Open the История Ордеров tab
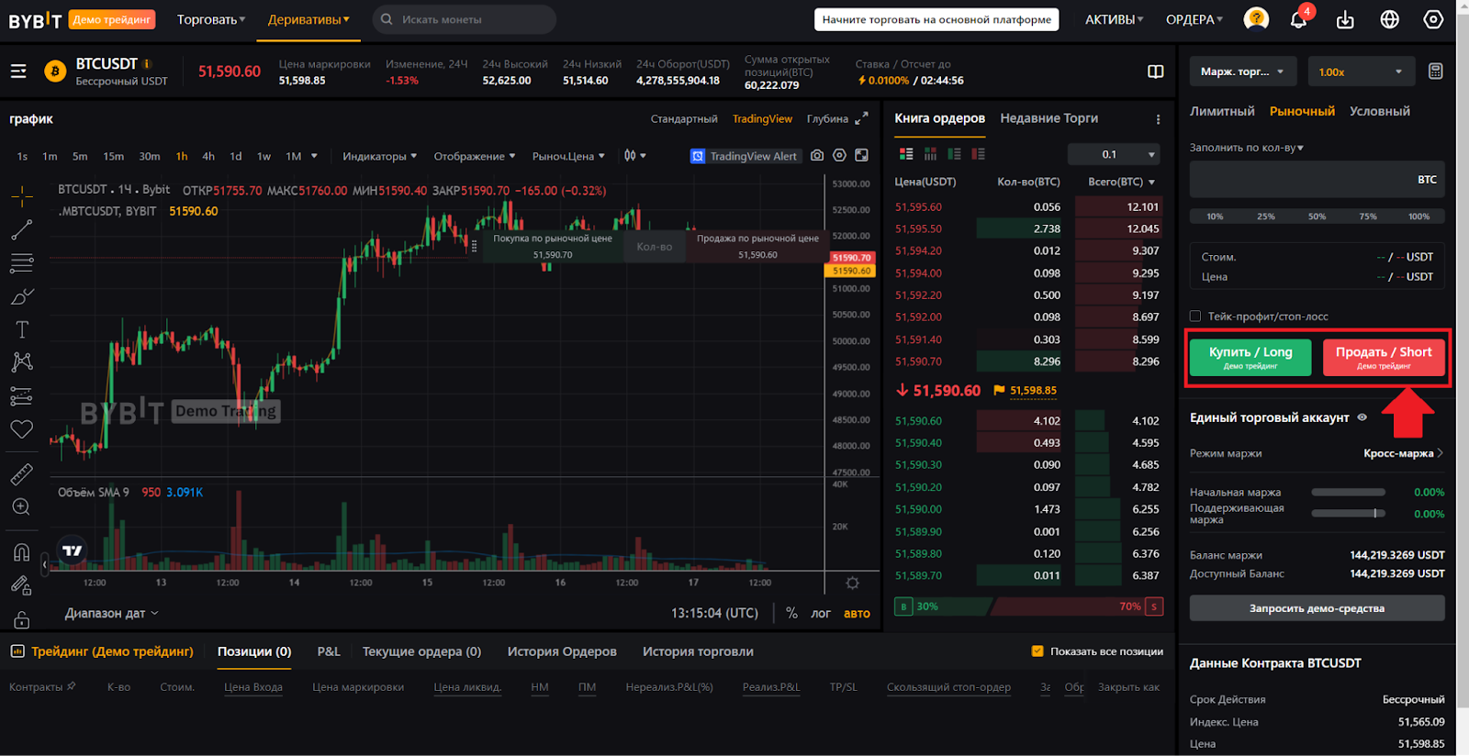Screen dimensions: 1469x756 (562, 651)
